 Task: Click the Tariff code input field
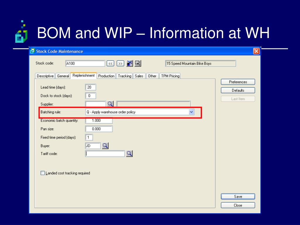pos(105,154)
